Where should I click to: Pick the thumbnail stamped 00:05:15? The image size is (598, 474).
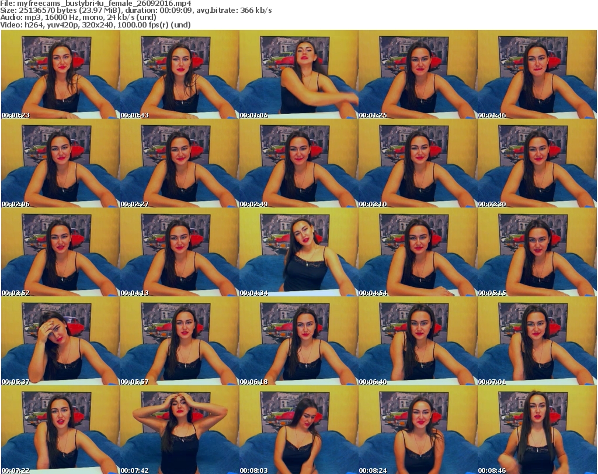tap(537, 252)
